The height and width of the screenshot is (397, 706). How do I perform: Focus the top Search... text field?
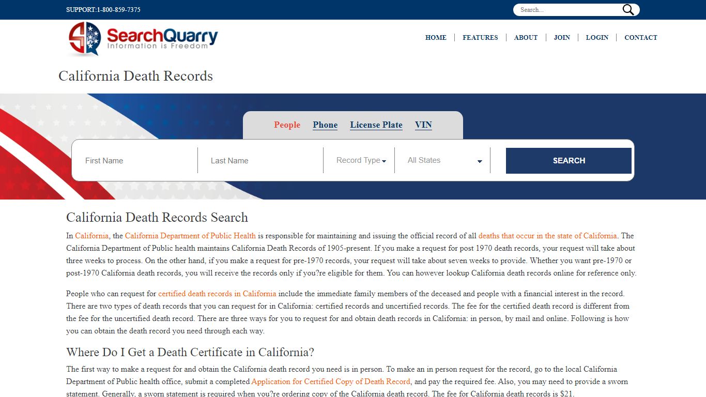(569, 10)
